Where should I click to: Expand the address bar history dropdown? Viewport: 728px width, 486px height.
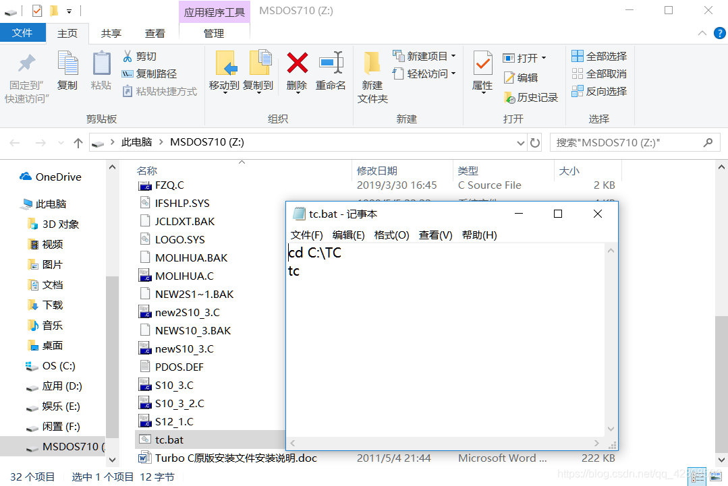point(520,143)
